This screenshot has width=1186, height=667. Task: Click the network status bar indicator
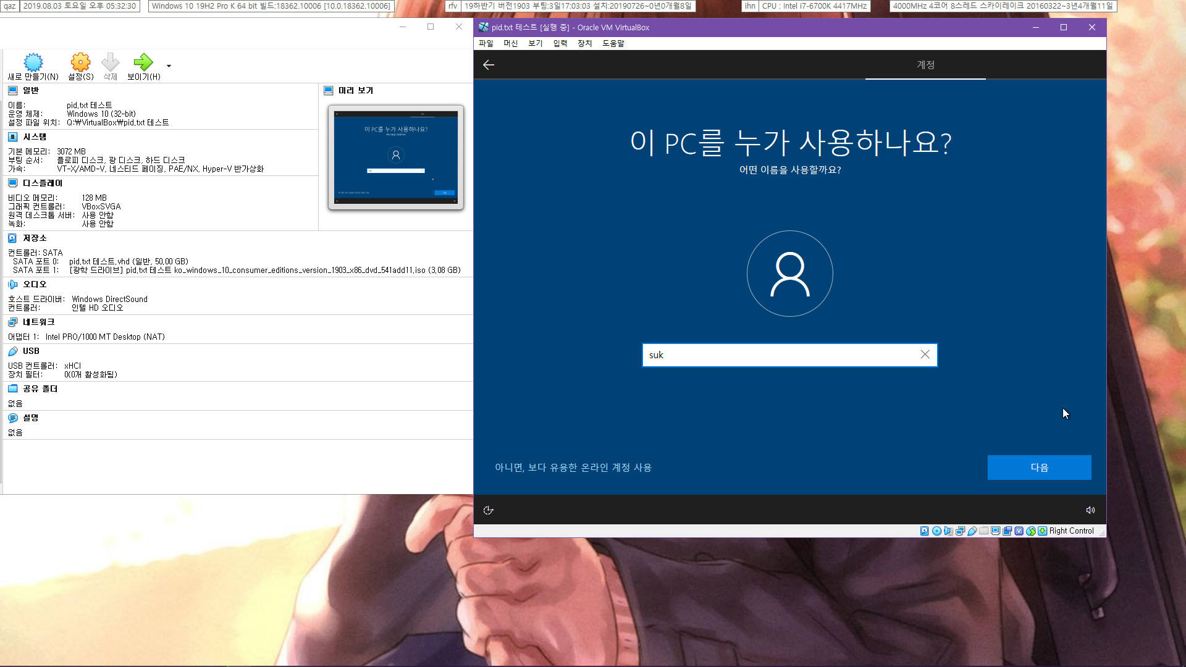pos(960,531)
